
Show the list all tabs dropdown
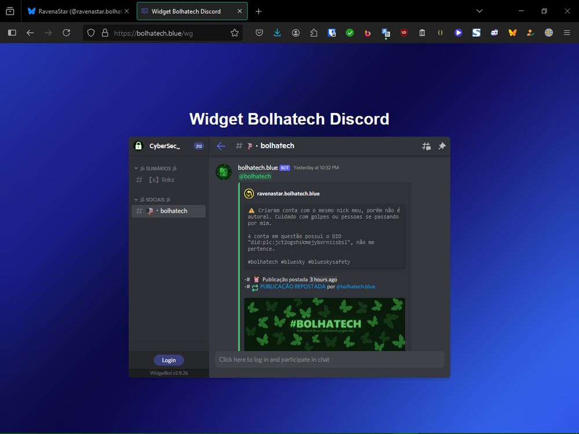coord(479,11)
